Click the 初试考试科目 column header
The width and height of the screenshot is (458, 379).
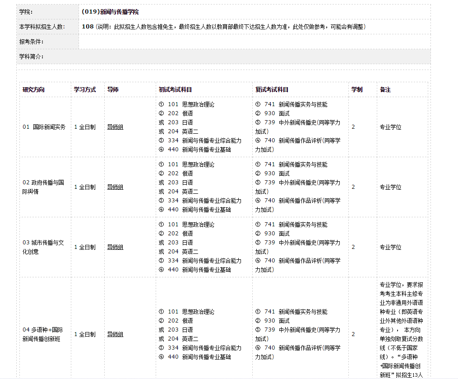176,89
